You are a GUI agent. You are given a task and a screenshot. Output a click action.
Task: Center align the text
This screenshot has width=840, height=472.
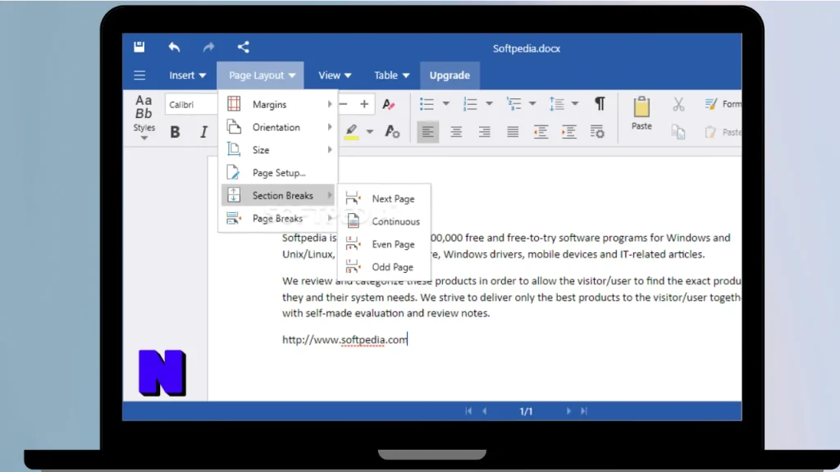coord(456,132)
